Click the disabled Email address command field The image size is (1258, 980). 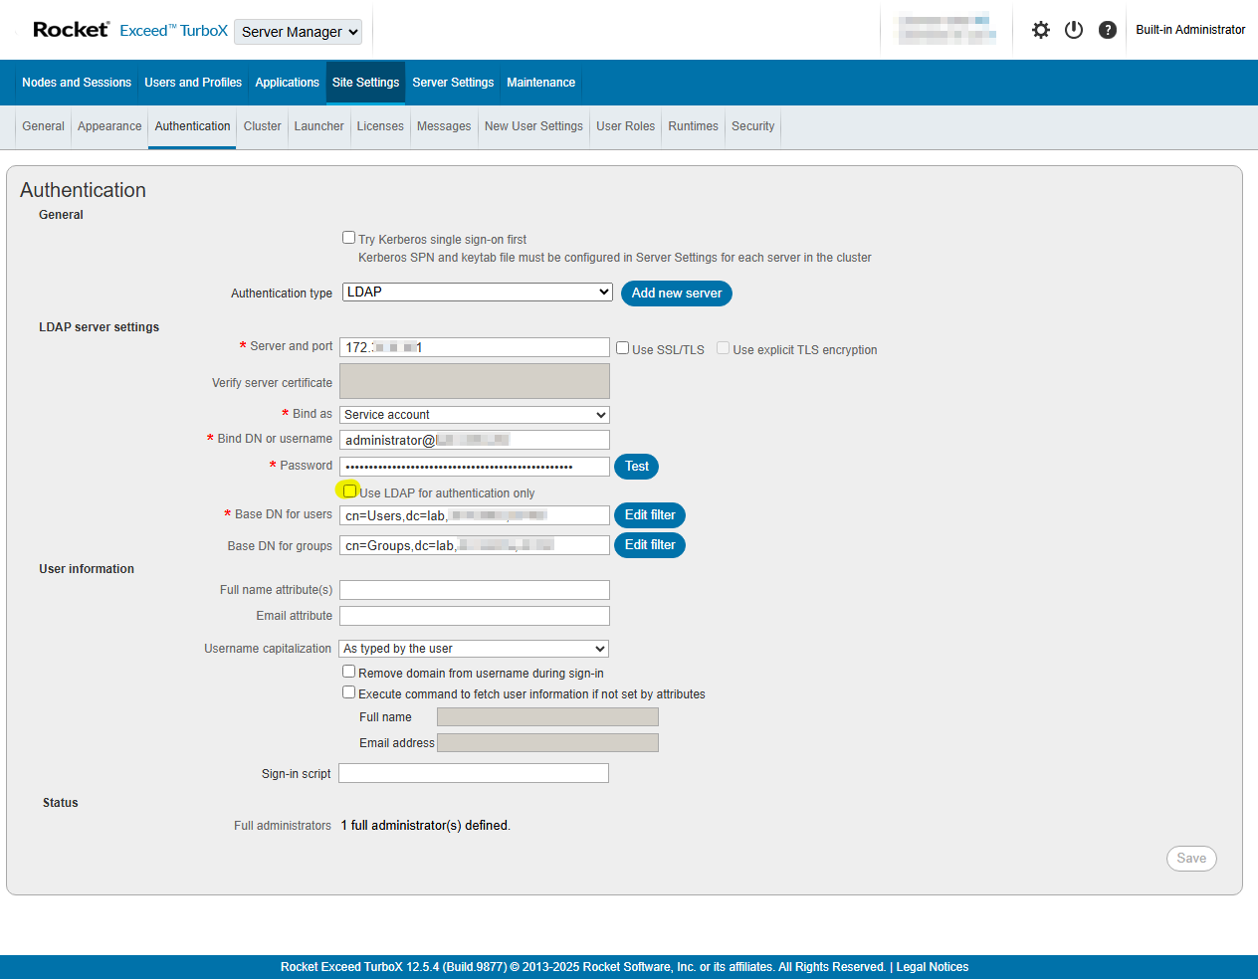(547, 743)
